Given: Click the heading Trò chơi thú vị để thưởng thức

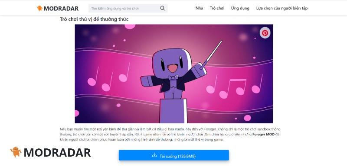Looking at the screenshot, I should click(94, 19).
